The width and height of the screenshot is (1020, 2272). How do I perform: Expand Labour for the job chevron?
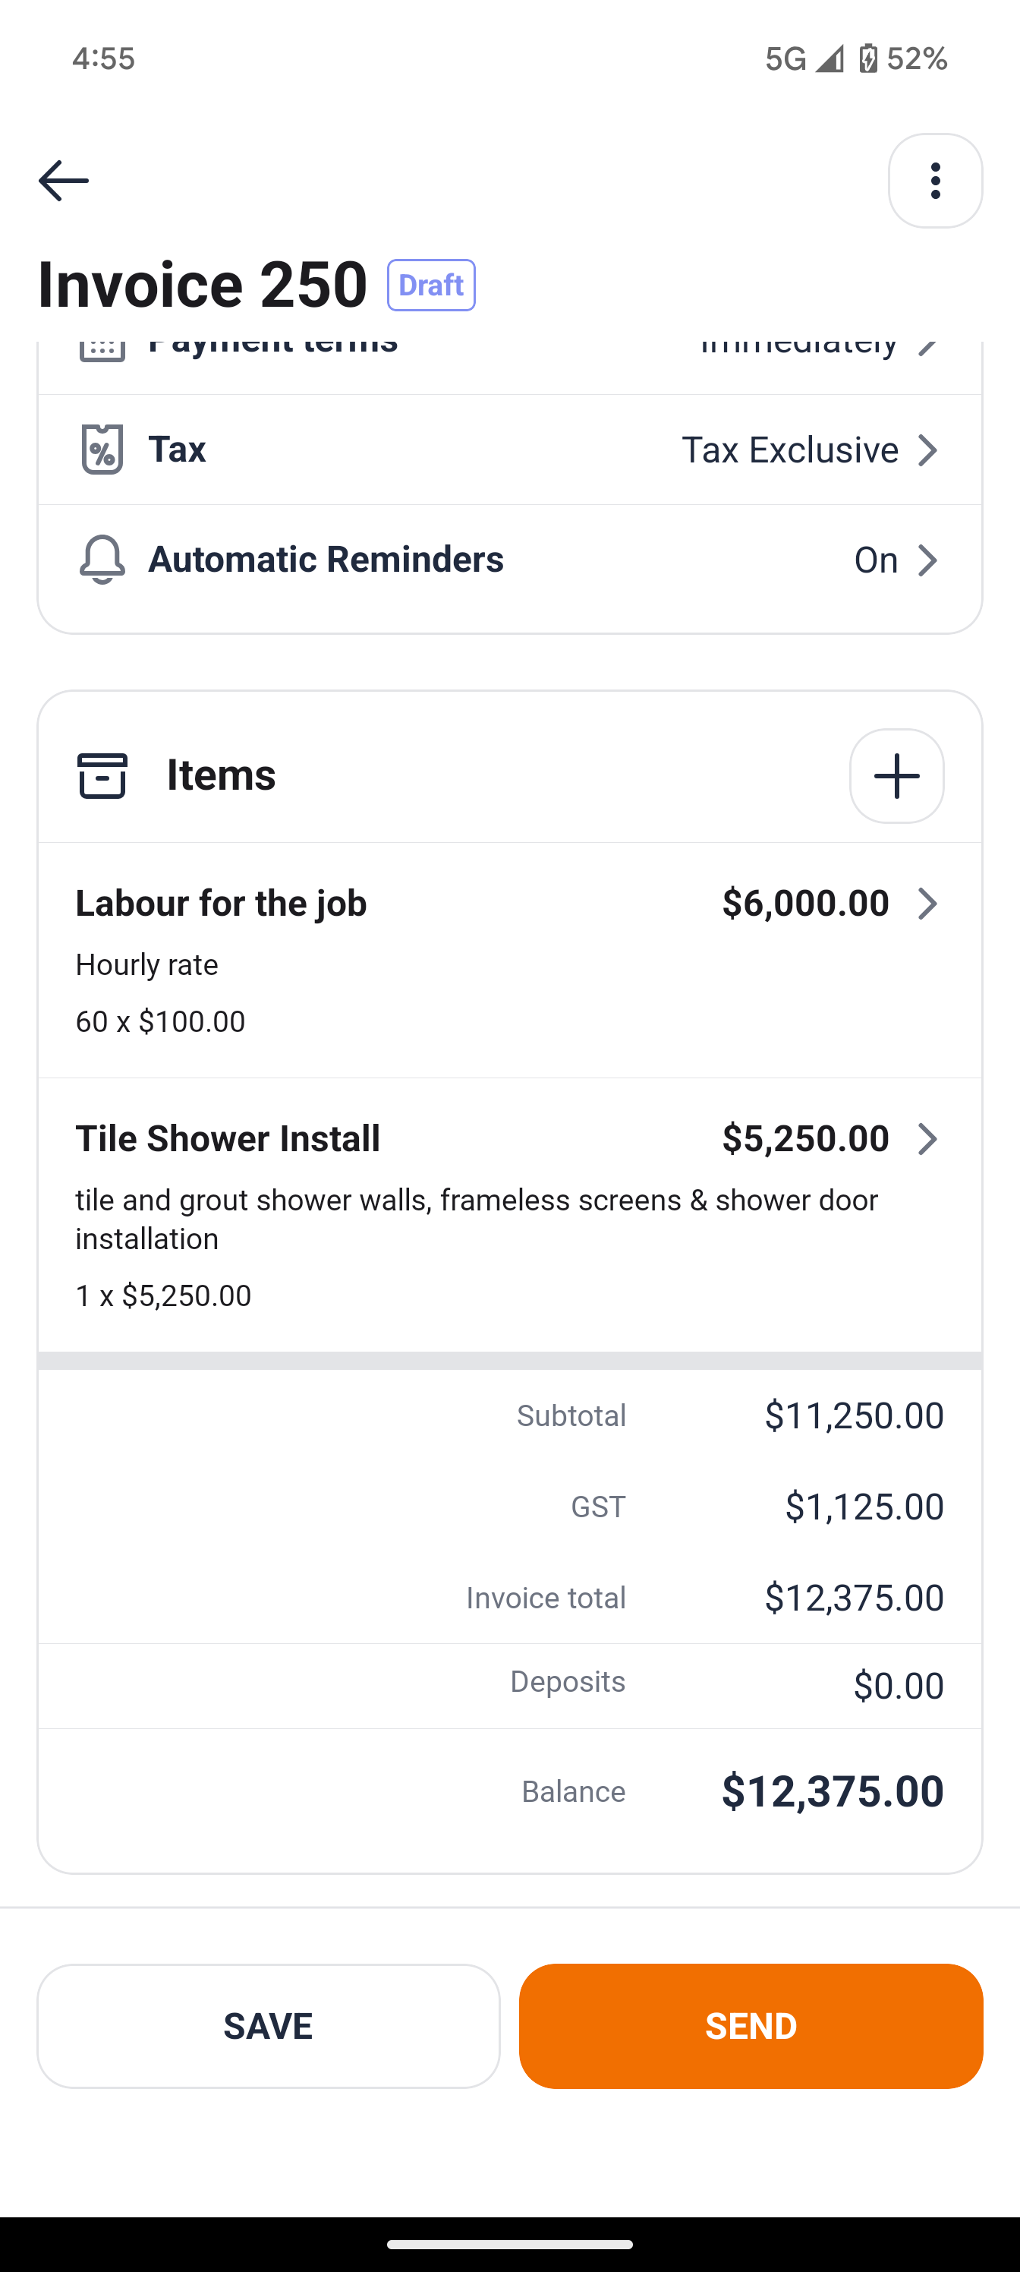tap(927, 903)
